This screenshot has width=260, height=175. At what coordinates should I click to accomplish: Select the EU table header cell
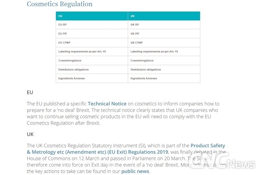coord(92,16)
